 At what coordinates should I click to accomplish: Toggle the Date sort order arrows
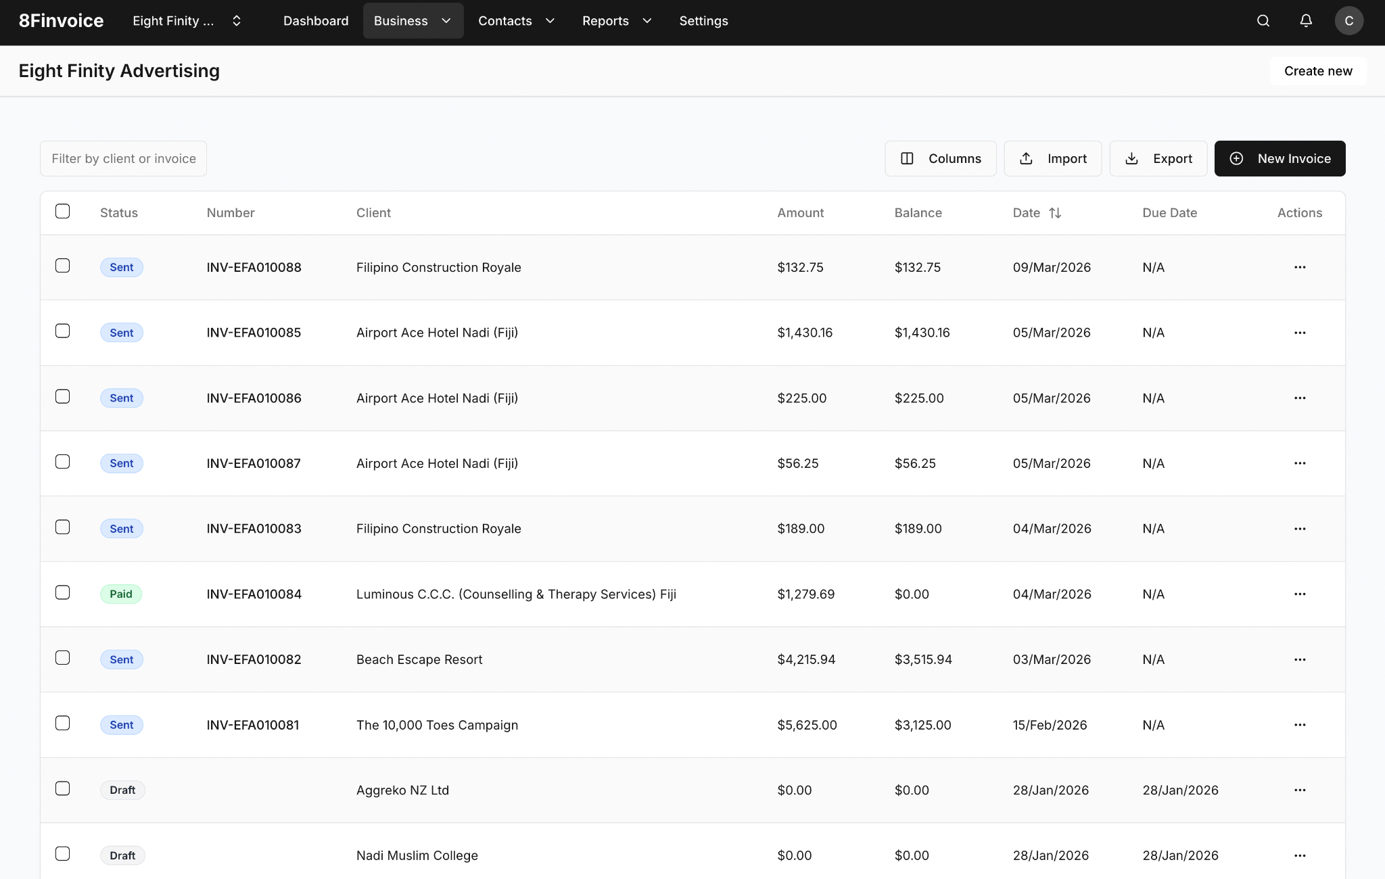click(x=1055, y=212)
